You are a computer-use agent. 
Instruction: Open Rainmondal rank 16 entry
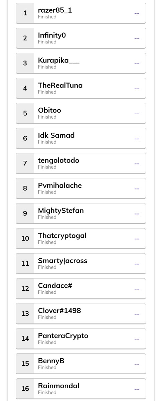point(81,389)
